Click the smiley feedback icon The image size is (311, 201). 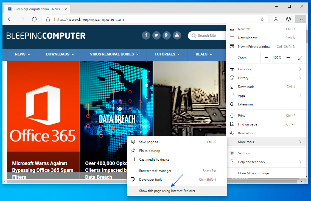pos(288,19)
